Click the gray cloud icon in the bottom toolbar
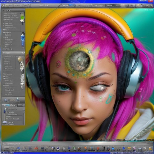The width and height of the screenshot is (154, 154). [x=140, y=149]
